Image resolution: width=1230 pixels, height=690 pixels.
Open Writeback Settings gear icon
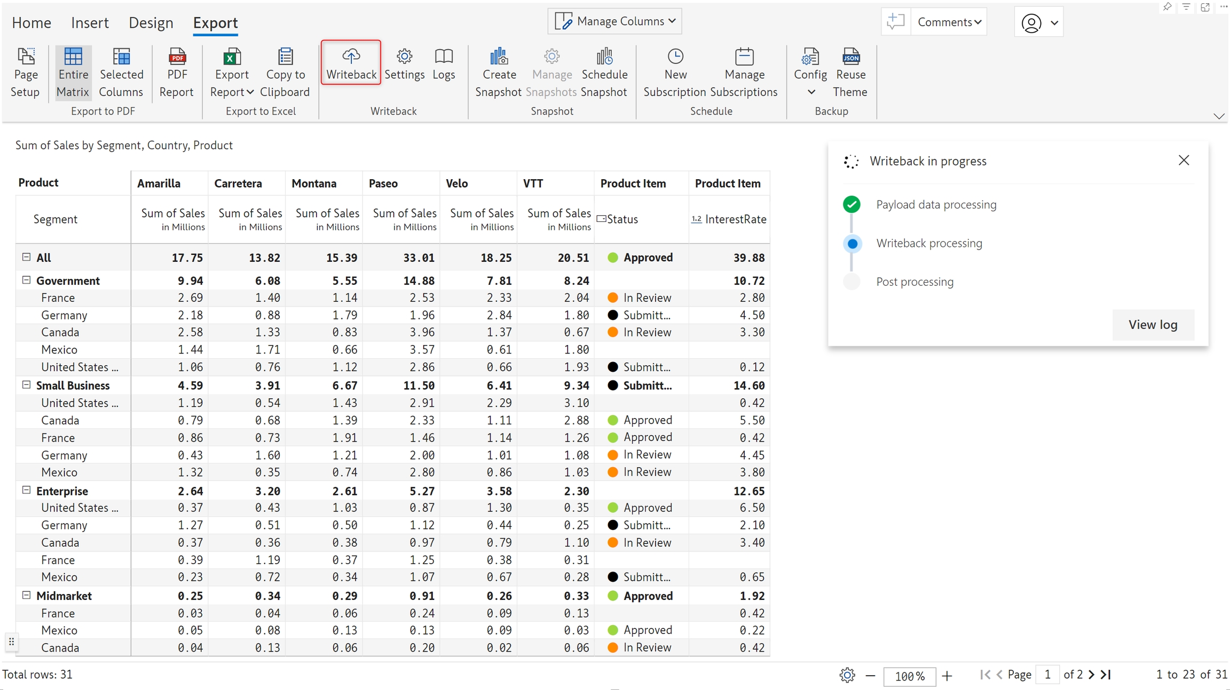(x=404, y=57)
